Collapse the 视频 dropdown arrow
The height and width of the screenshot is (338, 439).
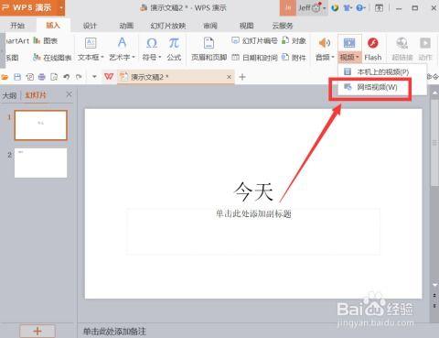tap(358, 57)
